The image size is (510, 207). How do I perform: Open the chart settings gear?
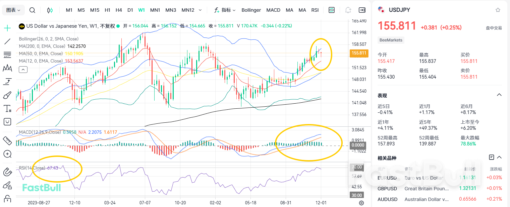[361, 203]
